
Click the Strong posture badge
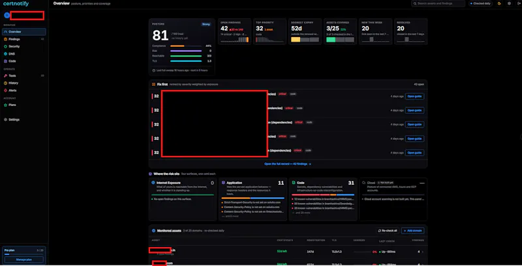(x=206, y=24)
